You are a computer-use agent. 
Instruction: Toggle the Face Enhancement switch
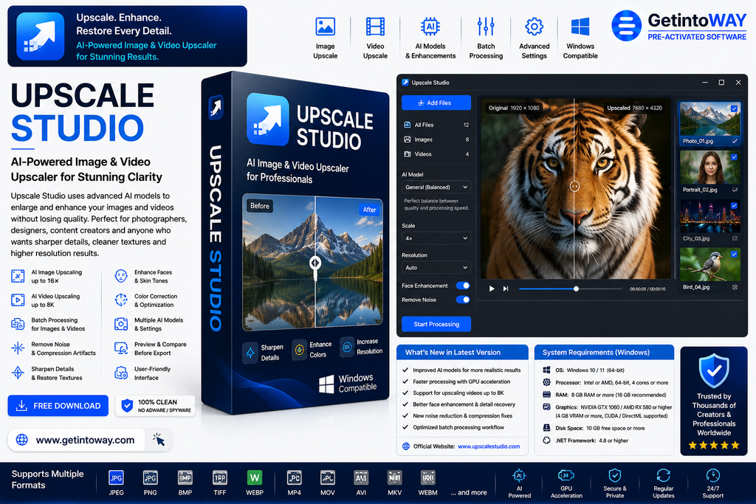coord(463,286)
